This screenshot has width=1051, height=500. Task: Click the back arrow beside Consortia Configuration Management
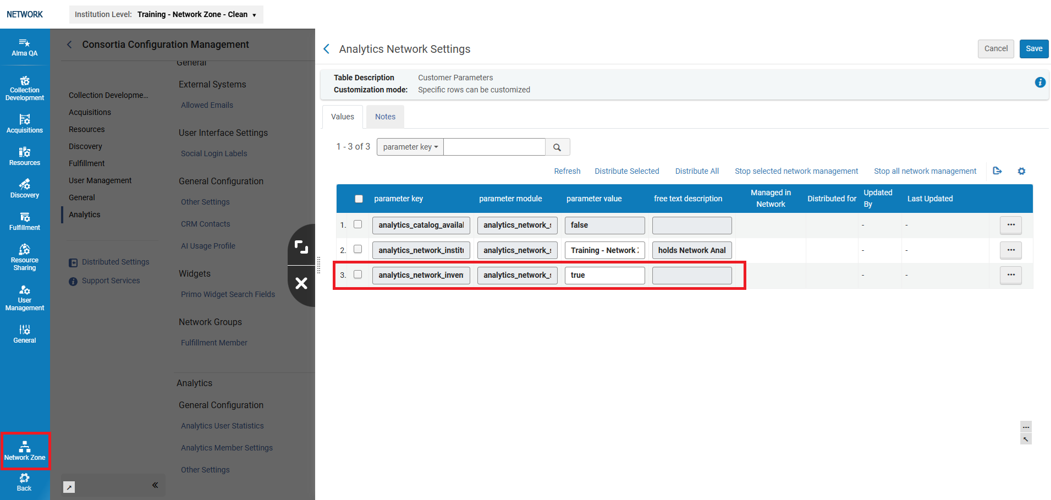coord(69,45)
